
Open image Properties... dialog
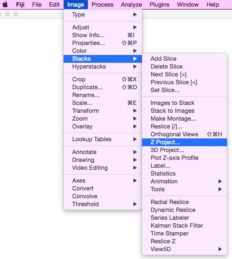[103, 43]
